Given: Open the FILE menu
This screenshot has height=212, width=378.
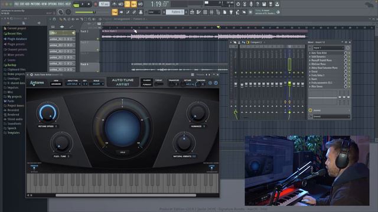Looking at the screenshot, I should [x=17, y=4].
